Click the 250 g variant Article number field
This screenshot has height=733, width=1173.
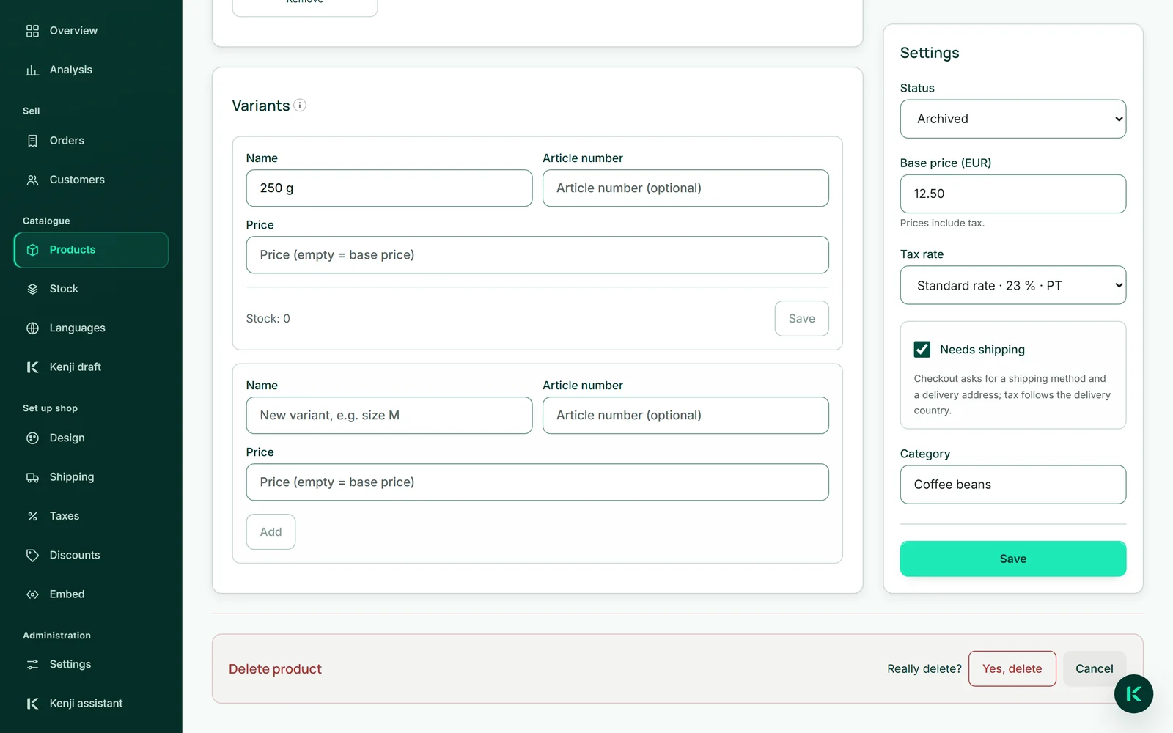685,188
